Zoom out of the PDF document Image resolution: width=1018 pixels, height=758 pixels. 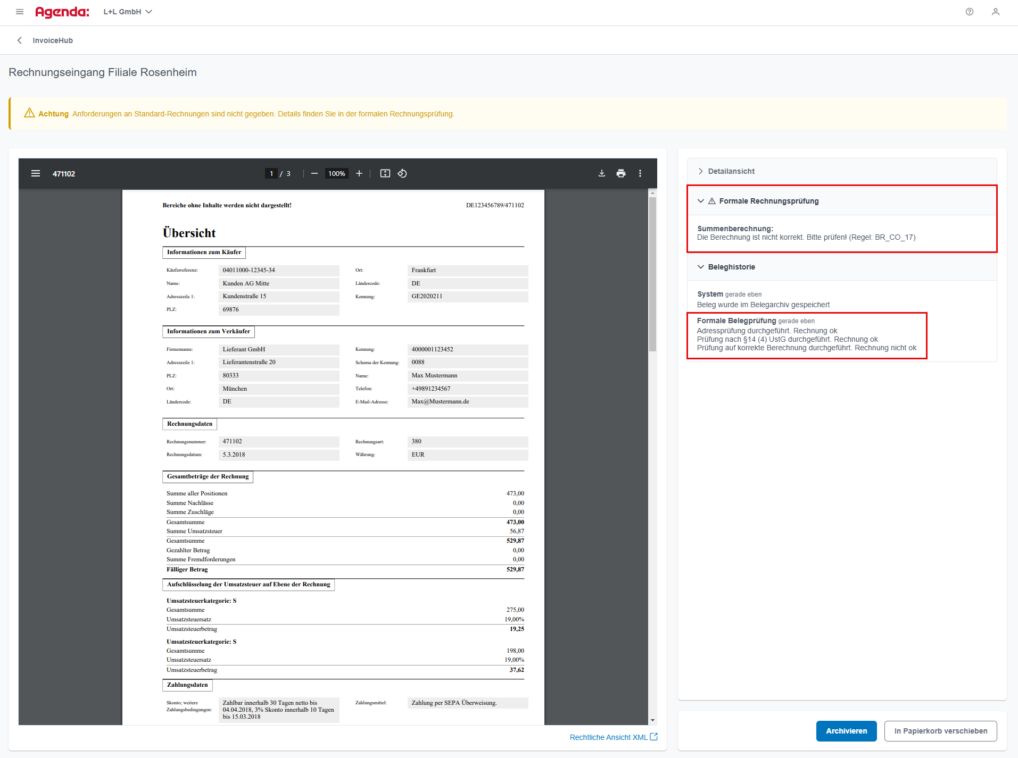pos(314,173)
